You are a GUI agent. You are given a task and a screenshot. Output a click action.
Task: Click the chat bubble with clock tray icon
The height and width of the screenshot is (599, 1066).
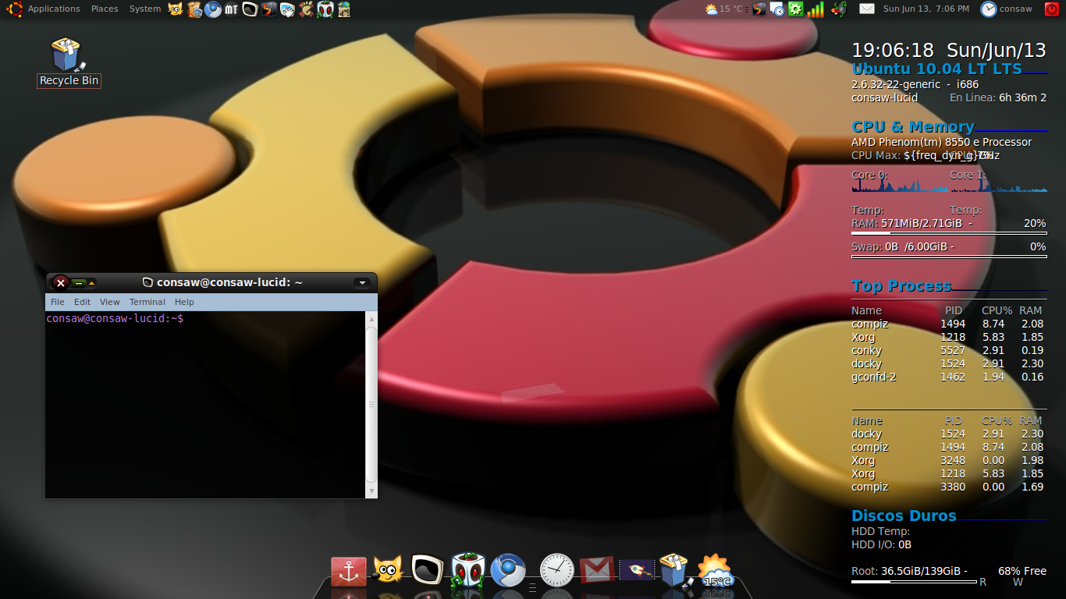(x=776, y=9)
